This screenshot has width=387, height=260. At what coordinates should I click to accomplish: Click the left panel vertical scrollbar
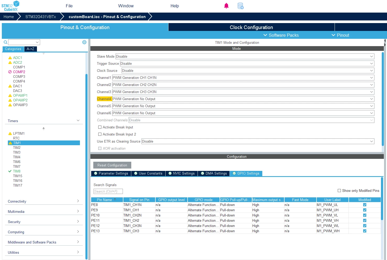pos(86,166)
